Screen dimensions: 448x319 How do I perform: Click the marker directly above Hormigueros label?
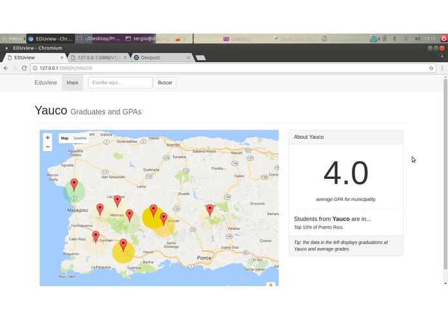[100, 210]
